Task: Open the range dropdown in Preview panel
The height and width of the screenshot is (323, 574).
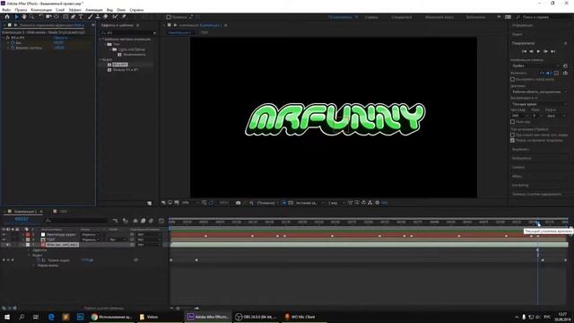Action: pos(539,92)
